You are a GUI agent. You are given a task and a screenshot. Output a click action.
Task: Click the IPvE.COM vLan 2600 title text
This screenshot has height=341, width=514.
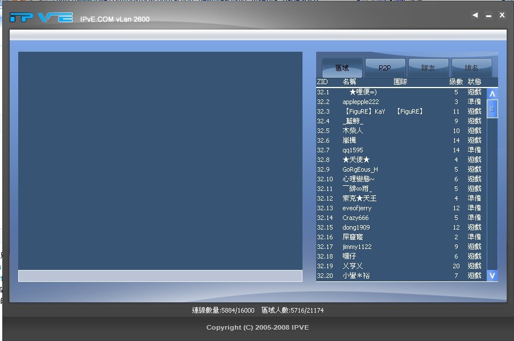pos(115,19)
